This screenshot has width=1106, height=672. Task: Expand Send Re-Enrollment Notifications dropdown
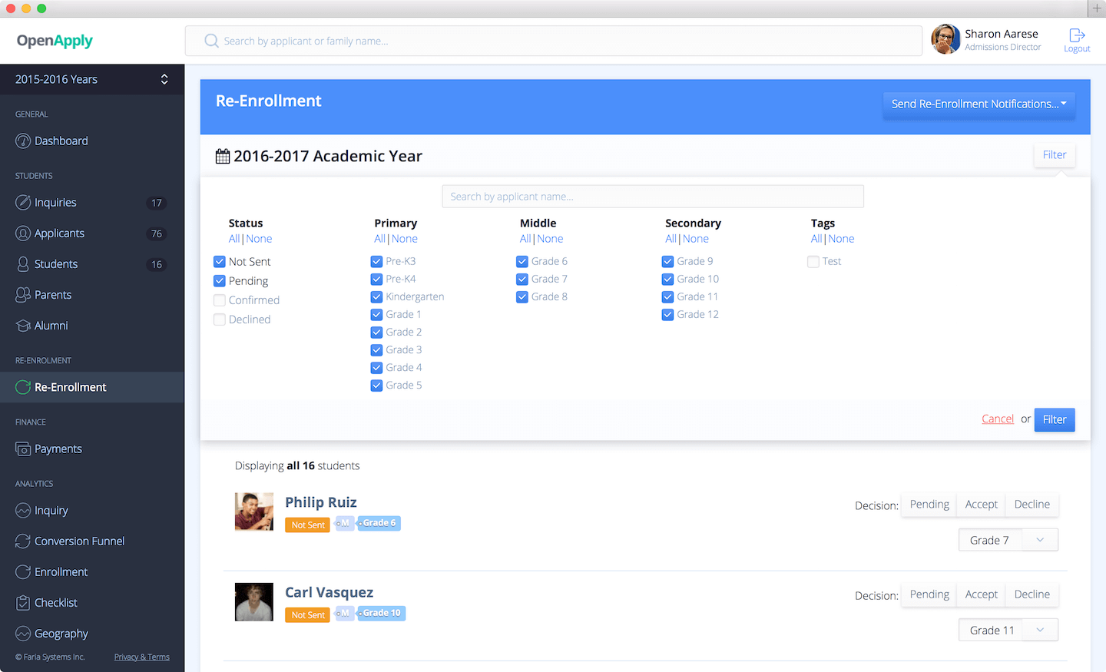[x=979, y=104]
